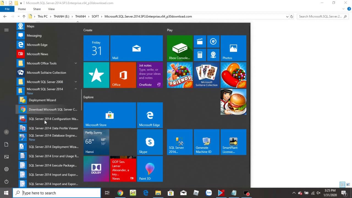Launch Skype tile
The width and height of the screenshot is (352, 198).
tap(150, 142)
